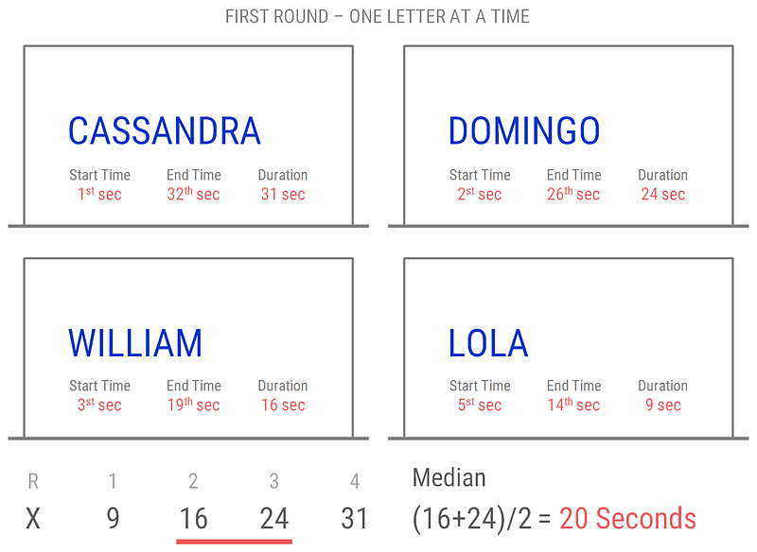The height and width of the screenshot is (552, 757).
Task: Select the sorted value 16
Action: [193, 519]
